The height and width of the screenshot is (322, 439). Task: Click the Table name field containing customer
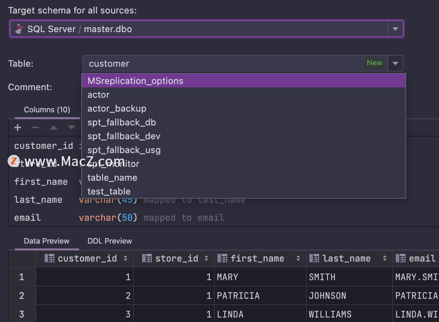click(x=235, y=64)
